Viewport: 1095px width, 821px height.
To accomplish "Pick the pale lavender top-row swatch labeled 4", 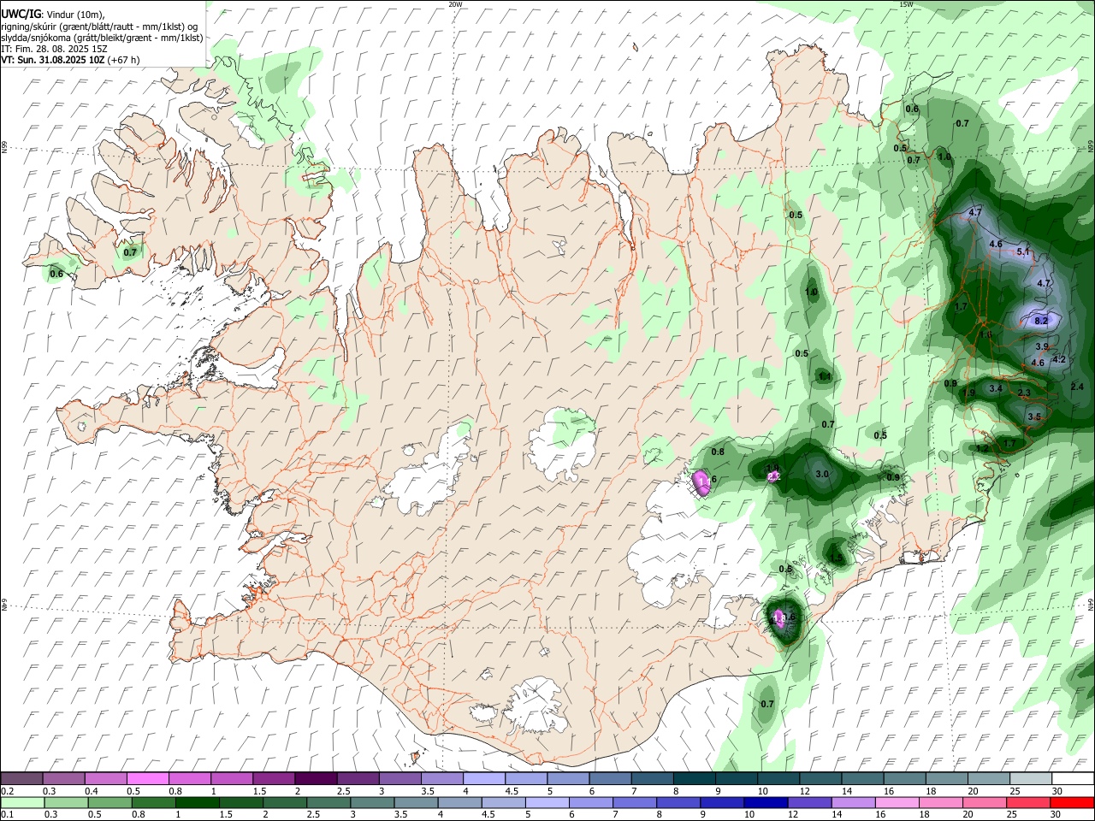I will tap(484, 779).
